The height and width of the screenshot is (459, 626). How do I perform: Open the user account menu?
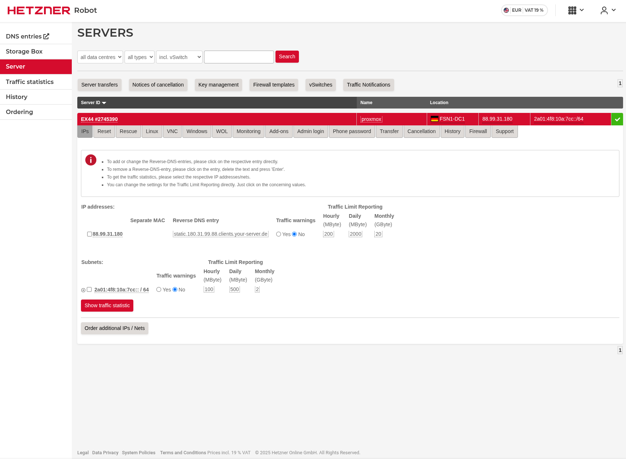pos(608,10)
